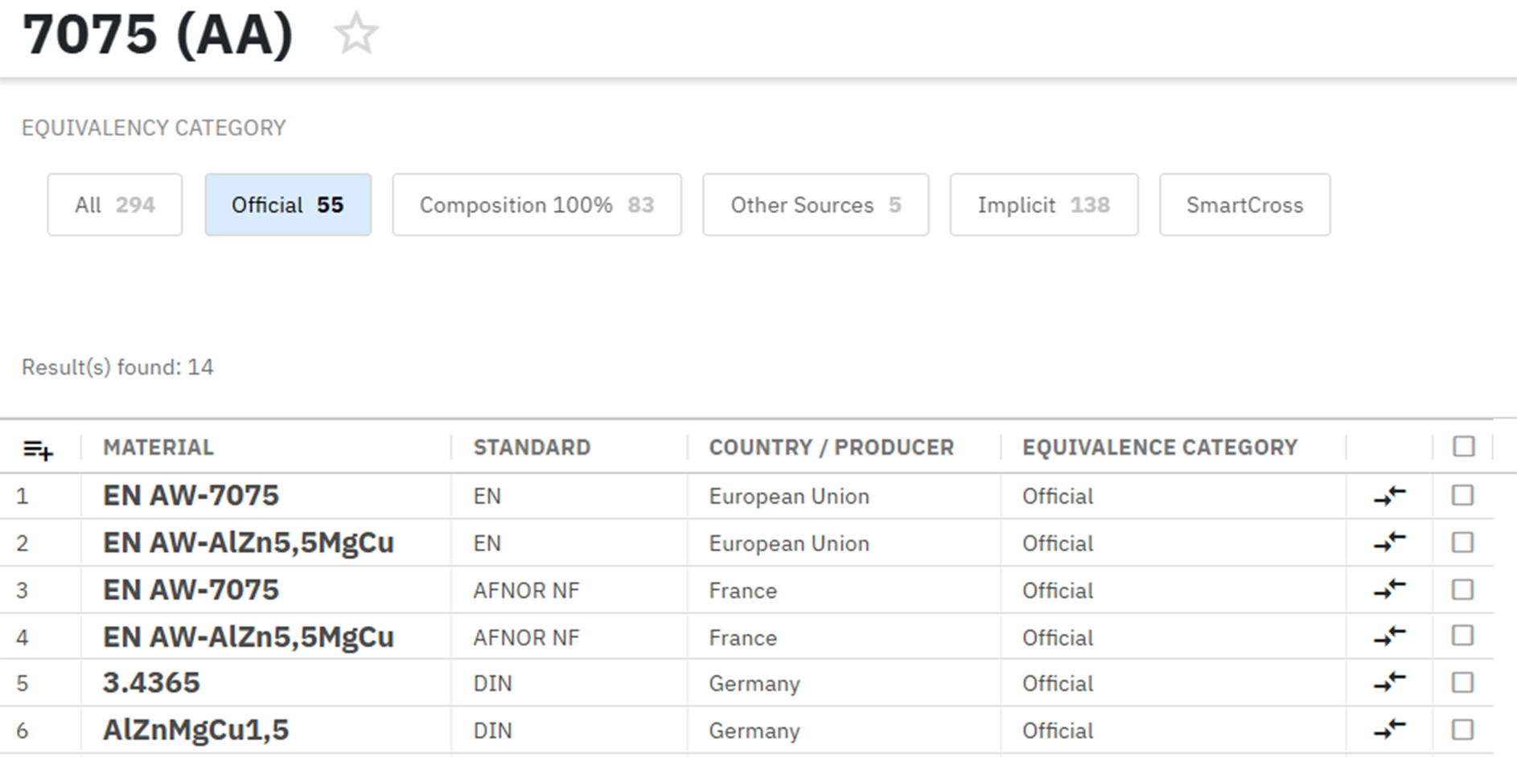Click compare arrows icon for row 1 EN AW-7075
This screenshot has width=1517, height=757.
[x=1389, y=496]
